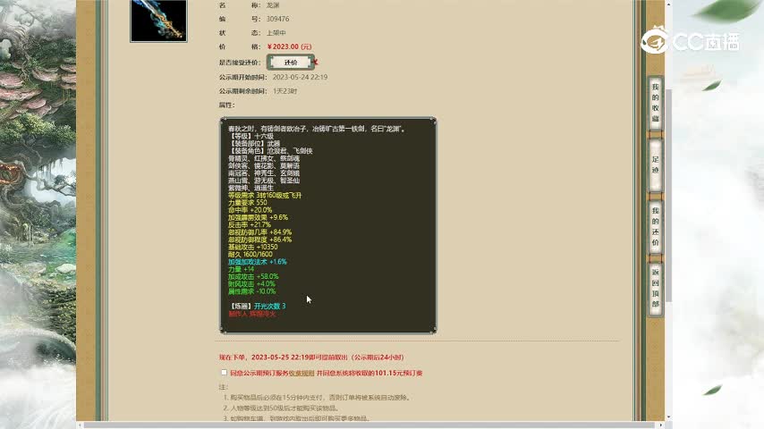Click the start time 2023-05-24 22:19
The image size is (764, 429).
(x=301, y=77)
